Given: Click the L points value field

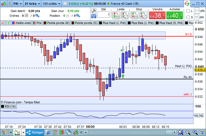Looking at the screenshot, I should 197,11.
